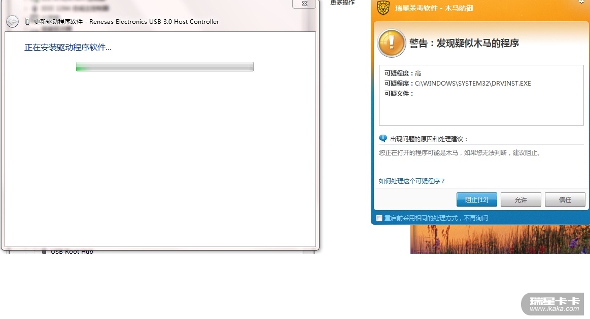The width and height of the screenshot is (590, 319).
Task: Click the 可疑程度：高 text line
Action: click(403, 73)
